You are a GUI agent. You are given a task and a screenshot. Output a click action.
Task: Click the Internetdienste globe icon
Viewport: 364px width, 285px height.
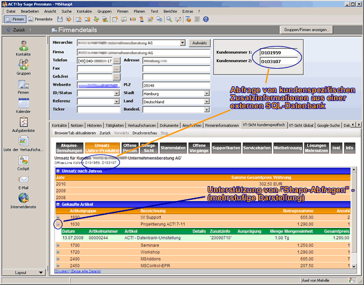point(23,199)
